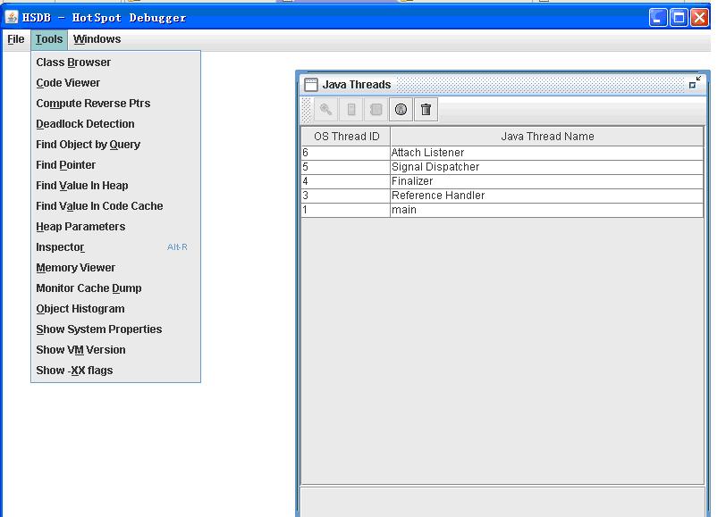Click the Java icon in HSDB title bar
This screenshot has height=517, width=726.
[12, 18]
